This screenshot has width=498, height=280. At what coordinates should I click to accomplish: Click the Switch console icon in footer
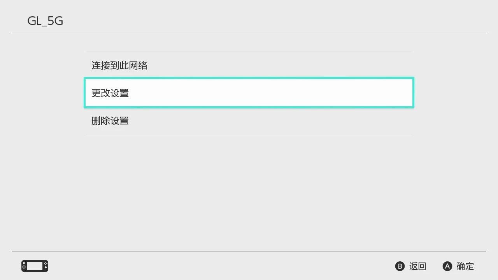(x=35, y=266)
